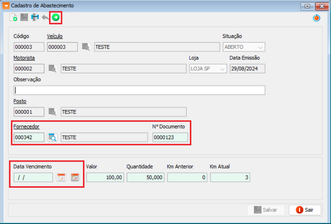Open first calendar icon for Data Vencimento
This screenshot has width=331, height=224.
(61, 178)
